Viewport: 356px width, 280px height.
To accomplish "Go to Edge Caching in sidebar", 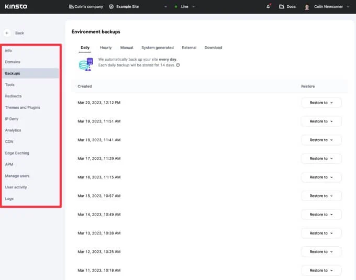I will [x=17, y=153].
